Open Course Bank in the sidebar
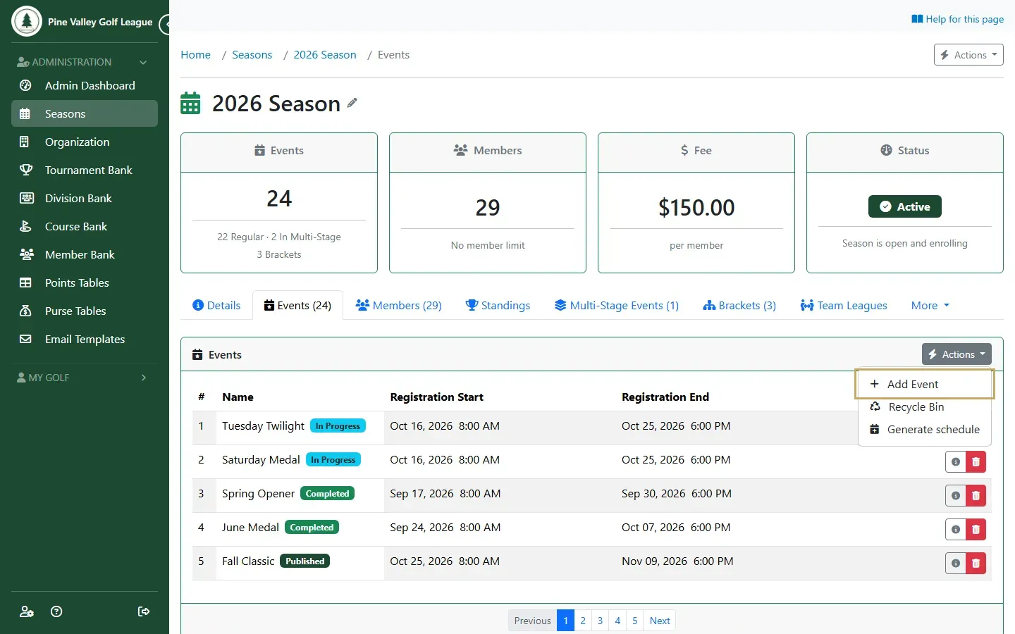Image resolution: width=1015 pixels, height=634 pixels. click(85, 226)
